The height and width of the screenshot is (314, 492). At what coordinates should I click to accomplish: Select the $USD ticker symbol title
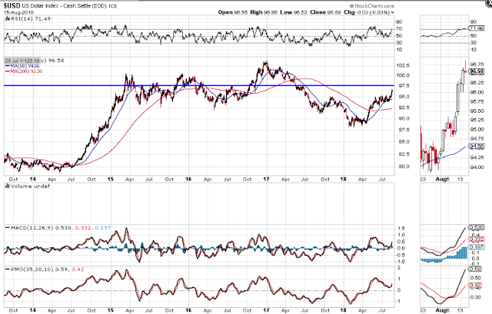(x=12, y=5)
